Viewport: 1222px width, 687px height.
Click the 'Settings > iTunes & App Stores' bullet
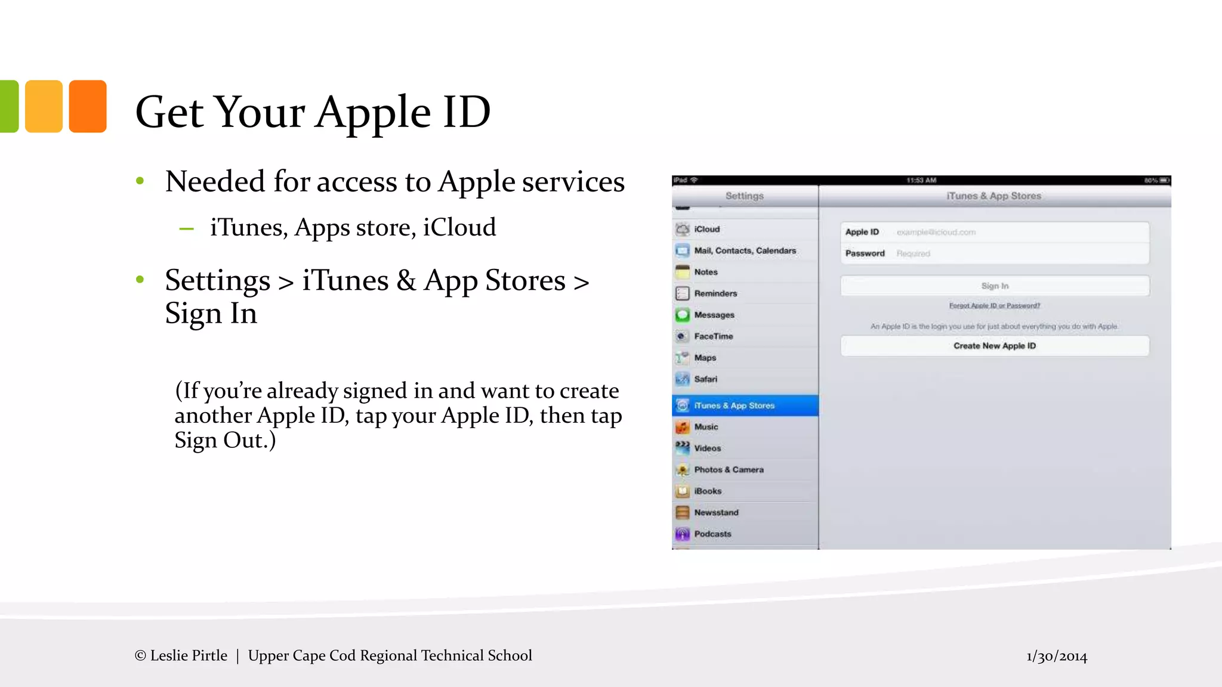point(377,296)
